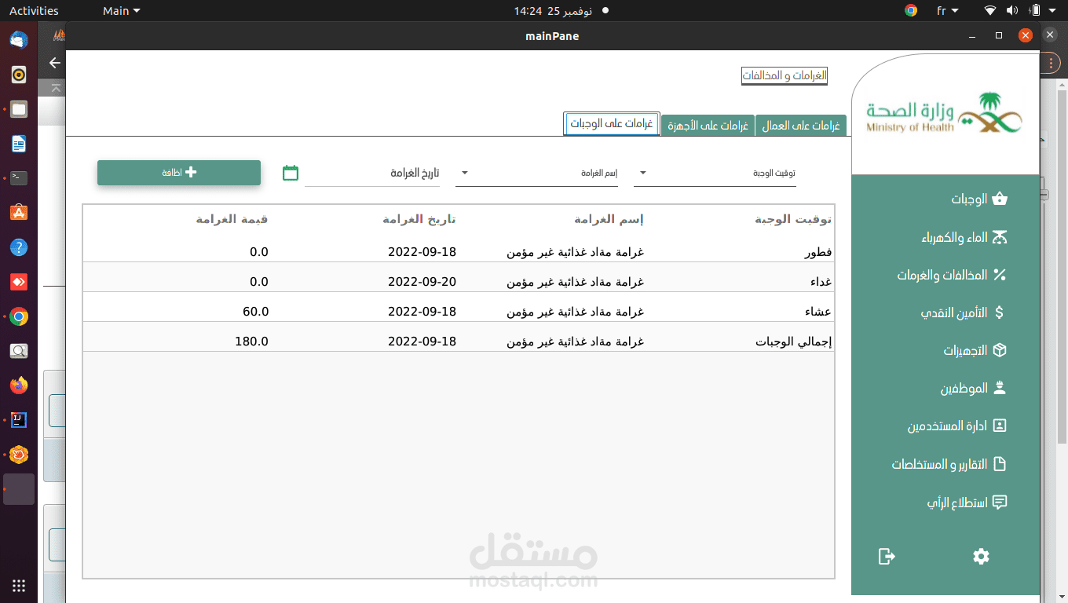Click the percent icon for المخالفات والغرمات

tap(1000, 275)
